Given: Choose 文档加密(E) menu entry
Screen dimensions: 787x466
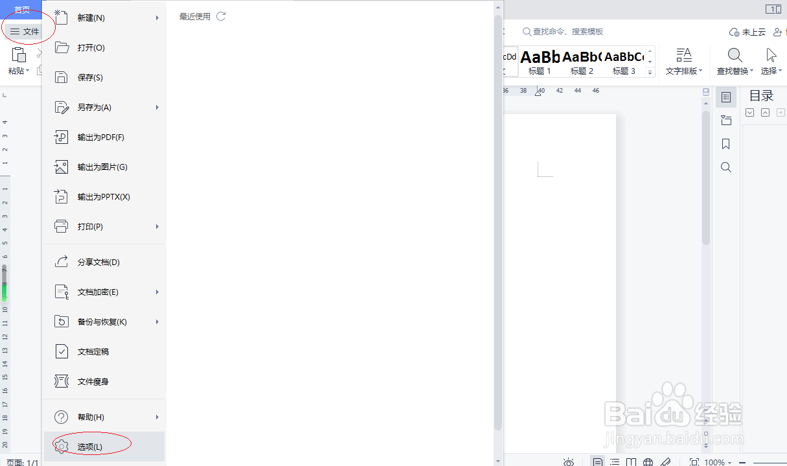Looking at the screenshot, I should (104, 292).
